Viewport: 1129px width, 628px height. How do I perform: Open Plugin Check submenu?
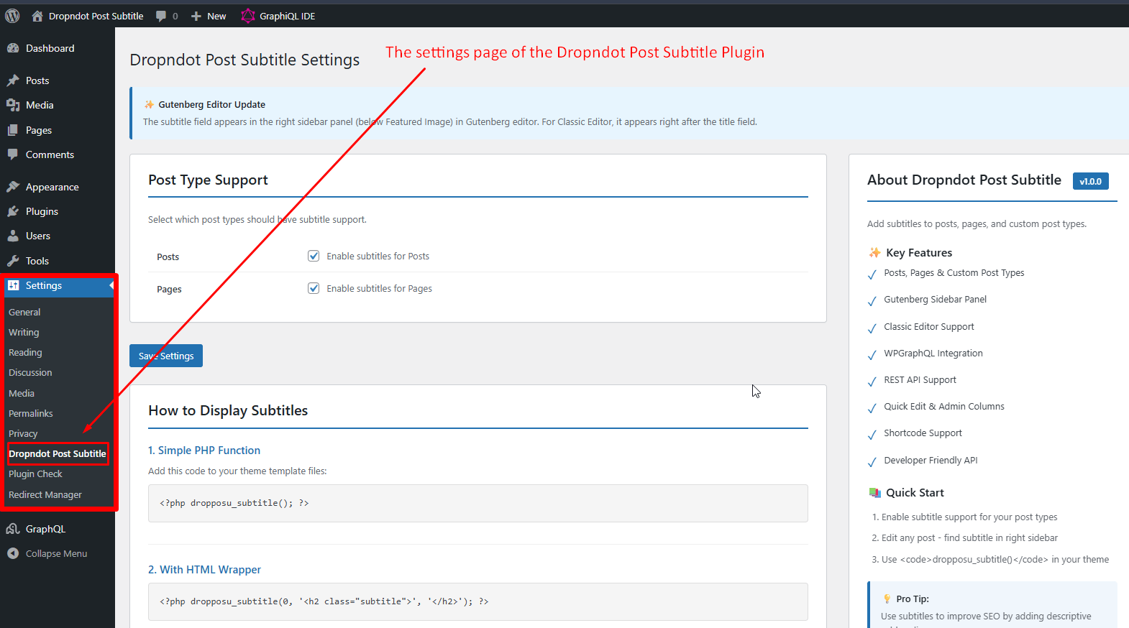coord(35,474)
